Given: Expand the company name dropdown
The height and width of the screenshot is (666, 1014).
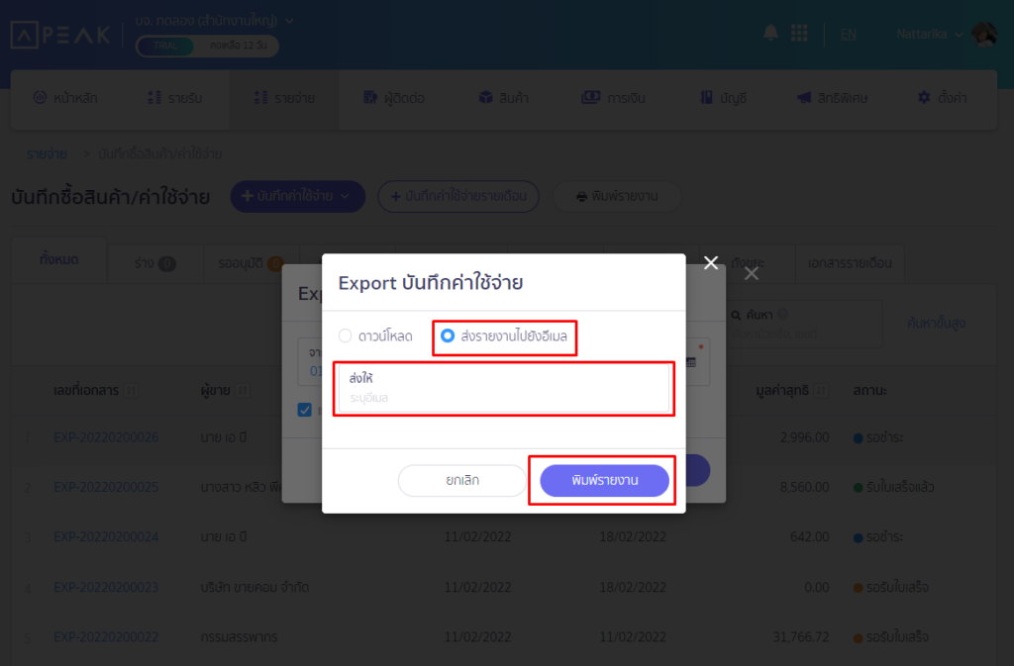Looking at the screenshot, I should point(288,21).
